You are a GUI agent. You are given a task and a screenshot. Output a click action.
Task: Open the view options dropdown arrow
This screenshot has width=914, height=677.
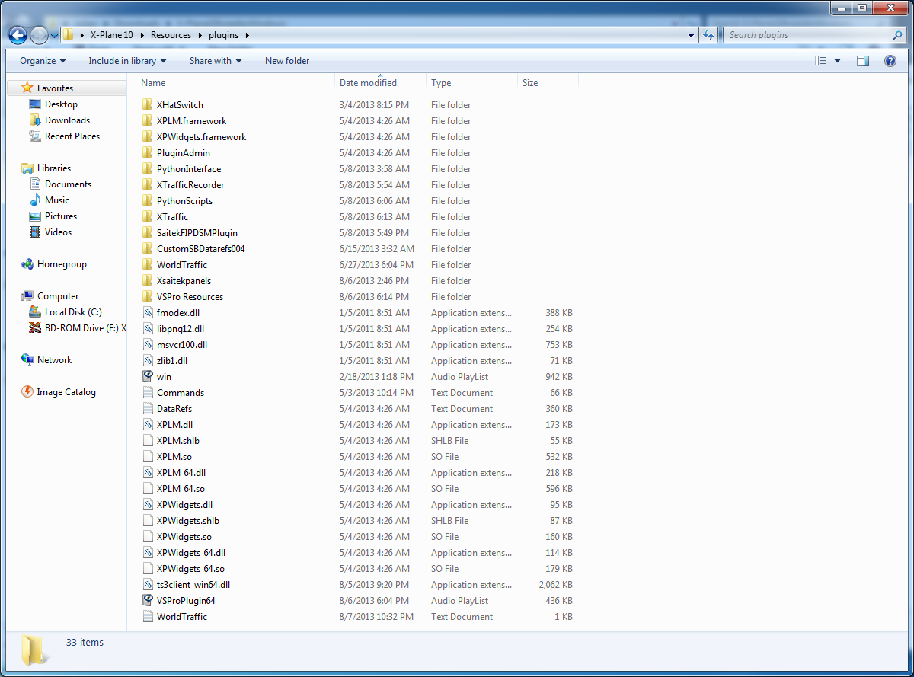[838, 61]
